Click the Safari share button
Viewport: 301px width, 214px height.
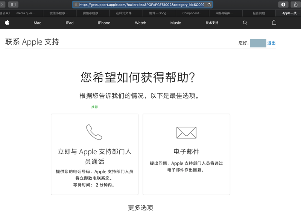pos(296,5)
